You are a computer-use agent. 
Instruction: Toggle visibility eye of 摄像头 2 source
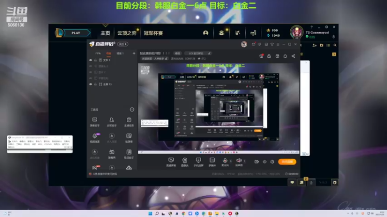coord(90,66)
